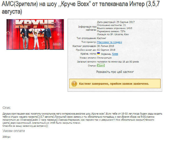Image resolution: width=169 pixels, height=141 pixels.
Task: Click the Загальні вимоги requirements text
Action: coord(118,62)
